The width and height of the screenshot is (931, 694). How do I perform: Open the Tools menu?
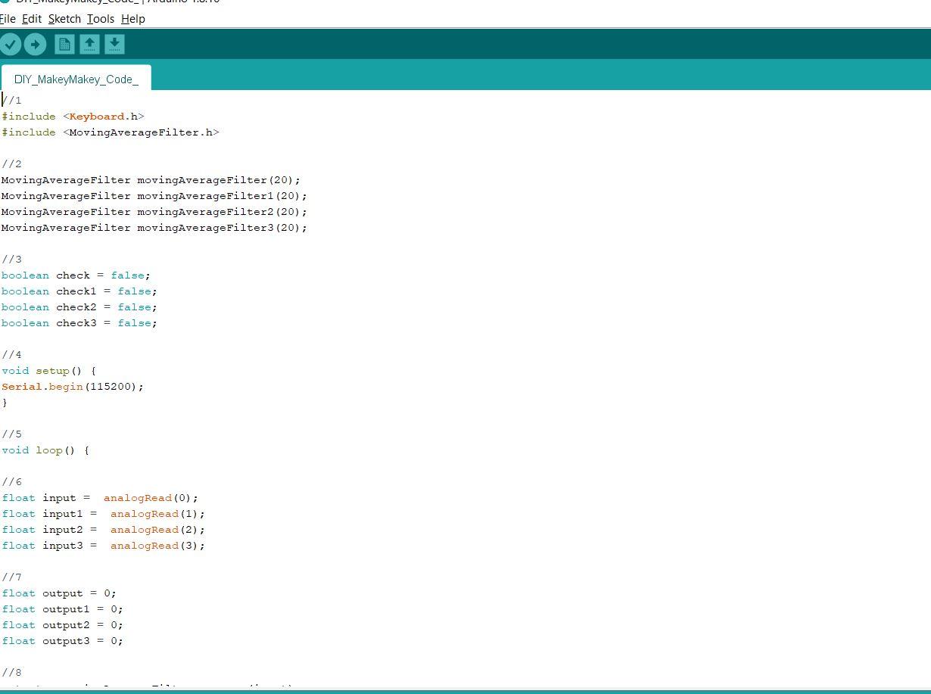101,19
